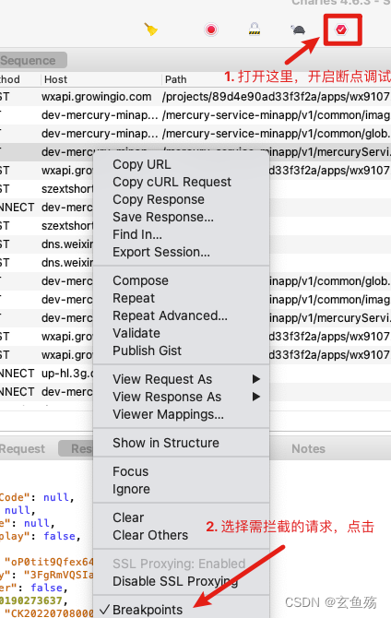
Task: Toggle the red hexagon breakpoints icon
Action: coord(341,30)
